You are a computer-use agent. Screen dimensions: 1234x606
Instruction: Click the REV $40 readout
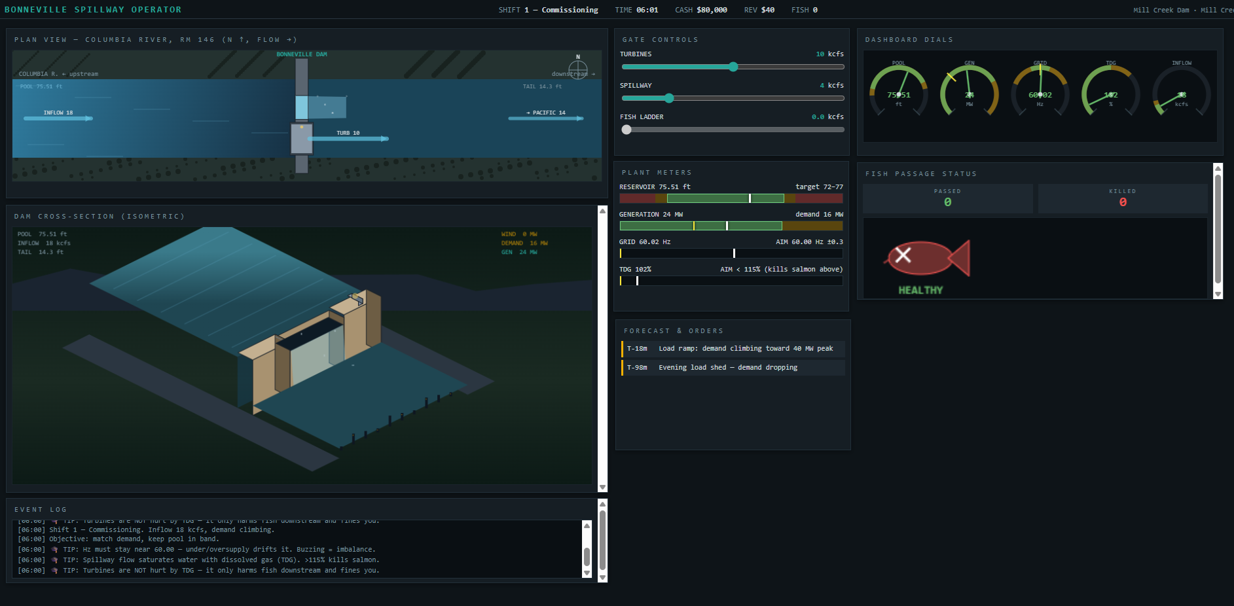coord(759,10)
